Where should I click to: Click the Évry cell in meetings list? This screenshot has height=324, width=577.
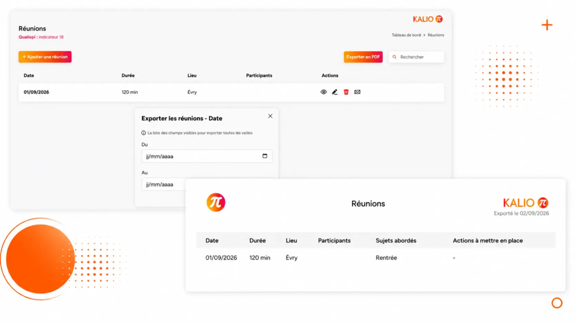point(192,92)
